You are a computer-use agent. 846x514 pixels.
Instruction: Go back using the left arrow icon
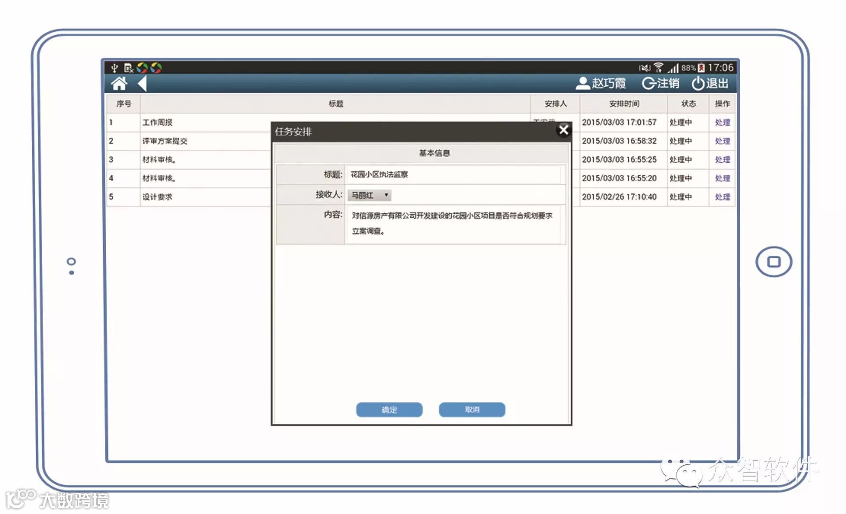pyautogui.click(x=142, y=84)
